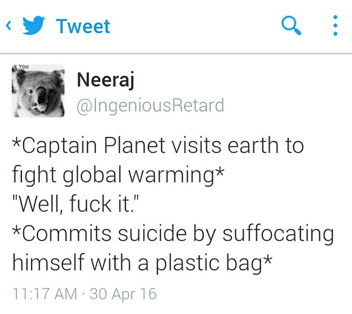This screenshot has height=314, width=352.
Task: Open the three-dot overflow menu
Action: tap(335, 25)
